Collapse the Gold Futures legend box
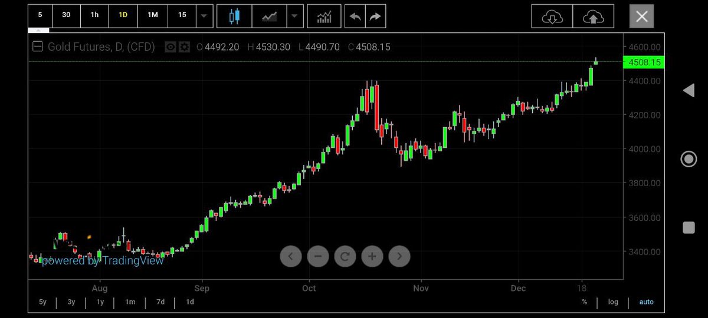The width and height of the screenshot is (708, 318). pyautogui.click(x=38, y=47)
